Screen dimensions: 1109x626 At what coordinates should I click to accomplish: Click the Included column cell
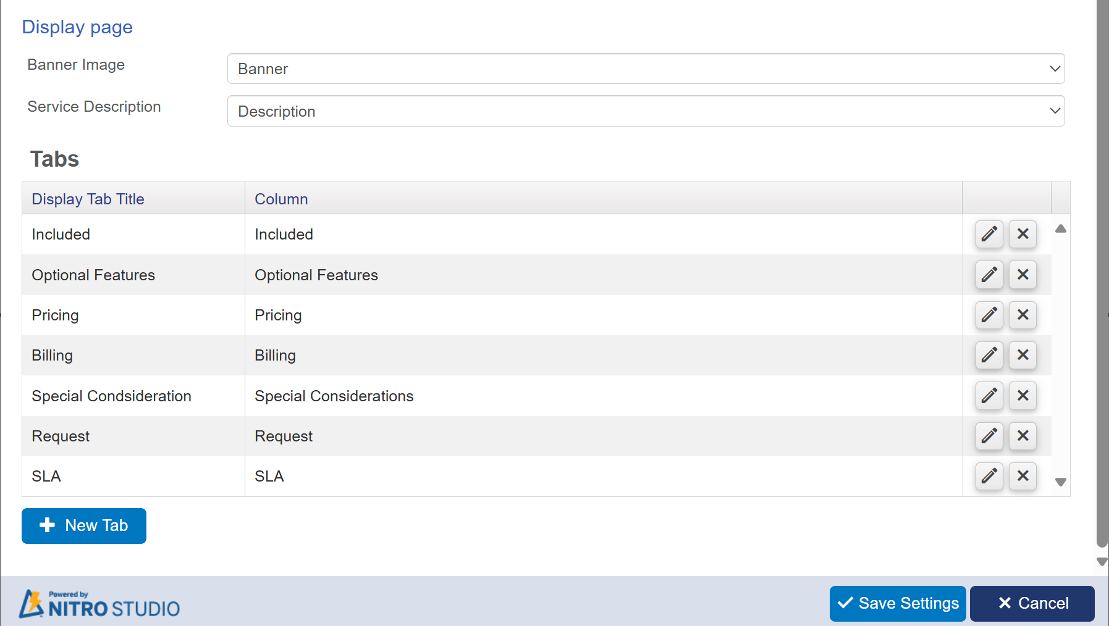604,234
